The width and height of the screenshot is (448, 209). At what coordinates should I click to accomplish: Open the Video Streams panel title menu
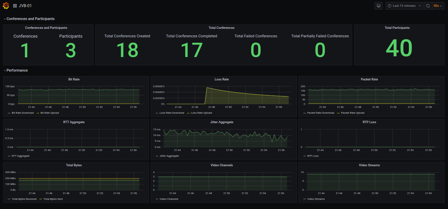point(369,165)
